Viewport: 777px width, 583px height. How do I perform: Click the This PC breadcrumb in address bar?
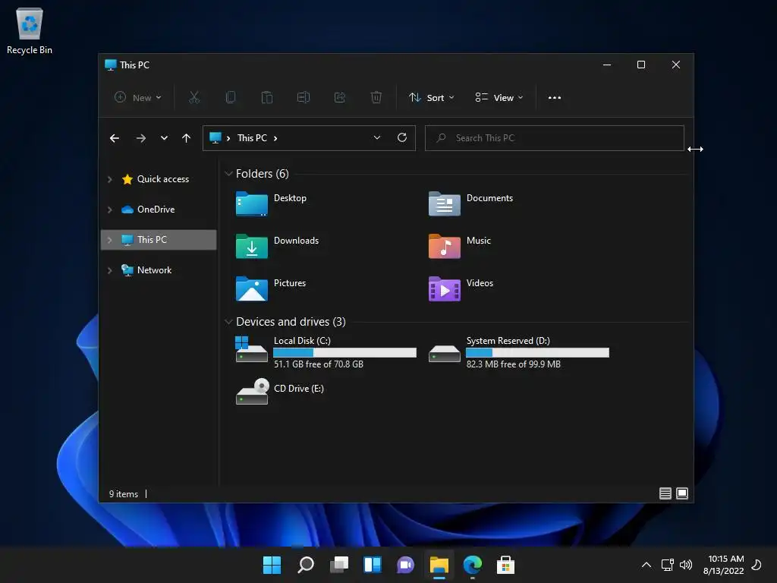(252, 138)
